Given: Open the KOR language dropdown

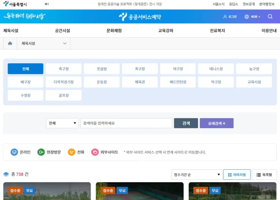Looking at the screenshot, I should tap(252, 17).
